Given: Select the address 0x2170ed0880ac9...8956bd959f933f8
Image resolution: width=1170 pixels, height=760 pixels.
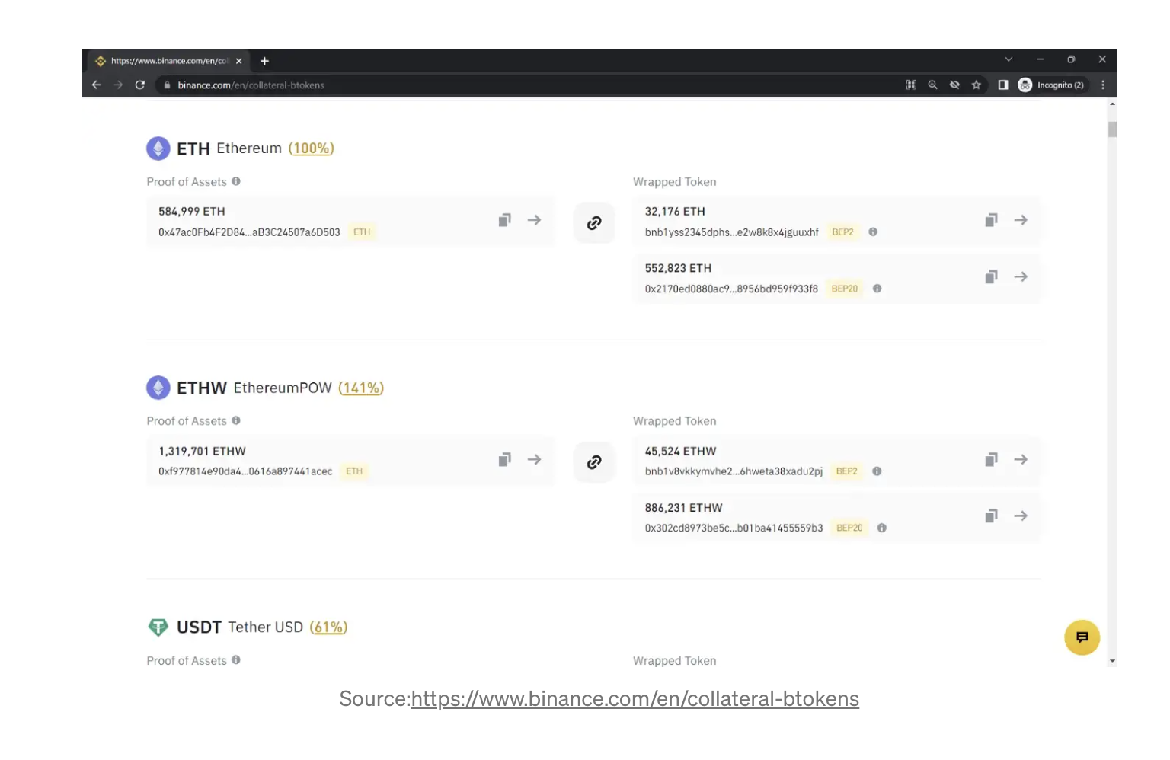Looking at the screenshot, I should pyautogui.click(x=731, y=289).
